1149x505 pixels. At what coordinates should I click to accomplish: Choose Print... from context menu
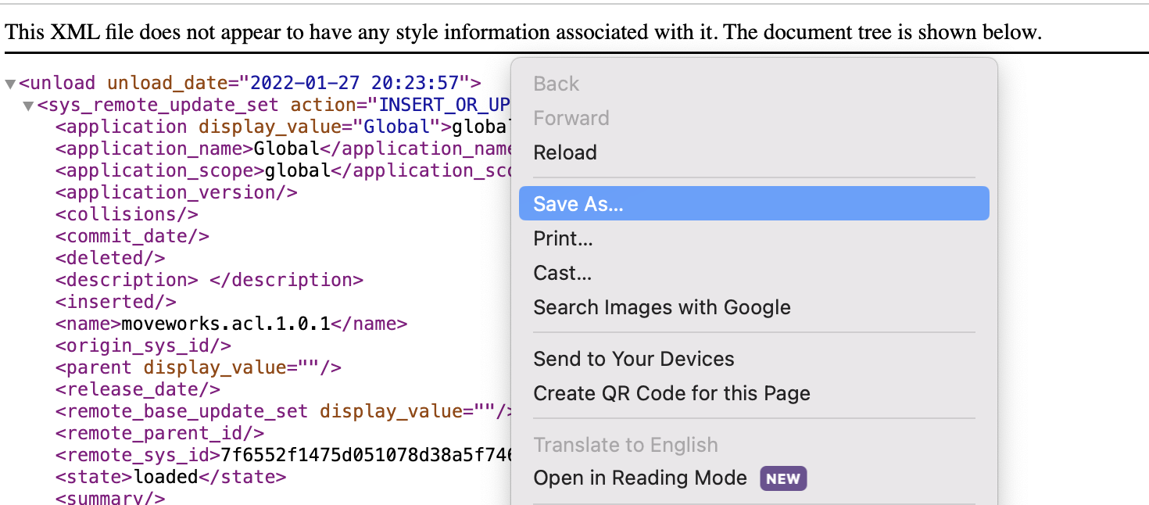point(754,238)
